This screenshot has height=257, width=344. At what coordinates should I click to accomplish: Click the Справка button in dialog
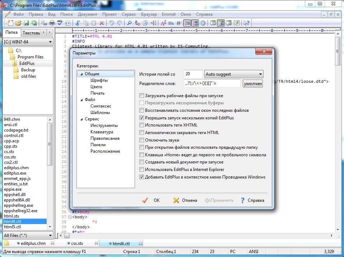point(252,200)
